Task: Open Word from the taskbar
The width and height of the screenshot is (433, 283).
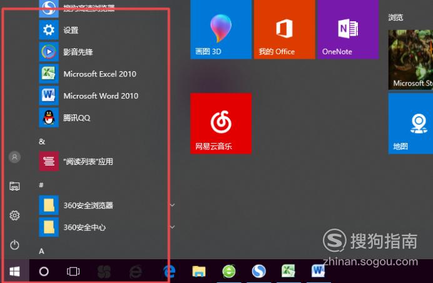Action: [x=318, y=271]
